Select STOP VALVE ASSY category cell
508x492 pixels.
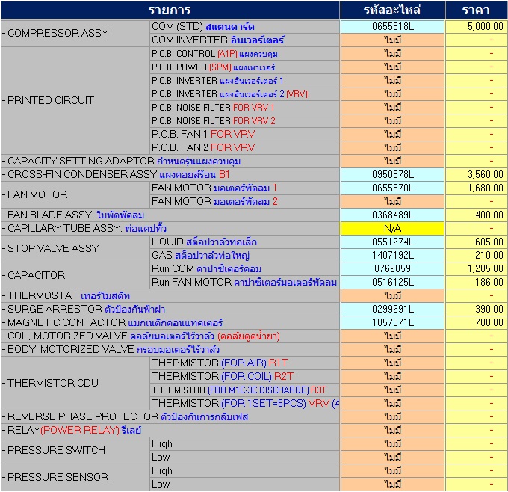75,248
